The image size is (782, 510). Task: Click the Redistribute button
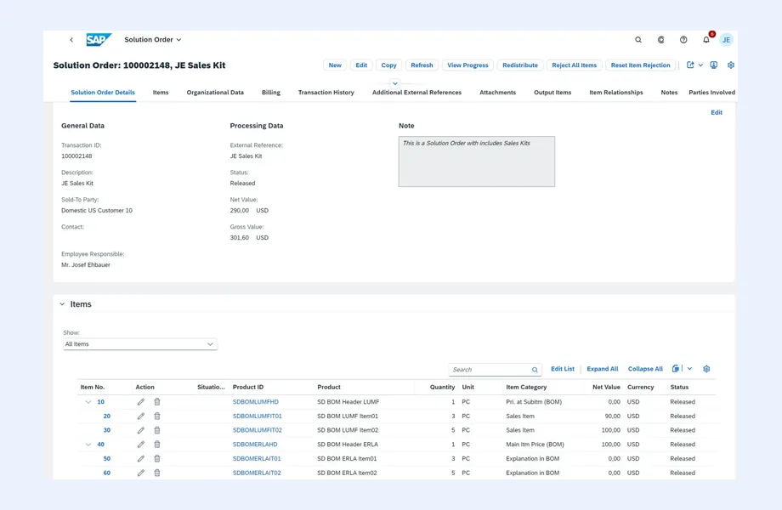pyautogui.click(x=520, y=65)
